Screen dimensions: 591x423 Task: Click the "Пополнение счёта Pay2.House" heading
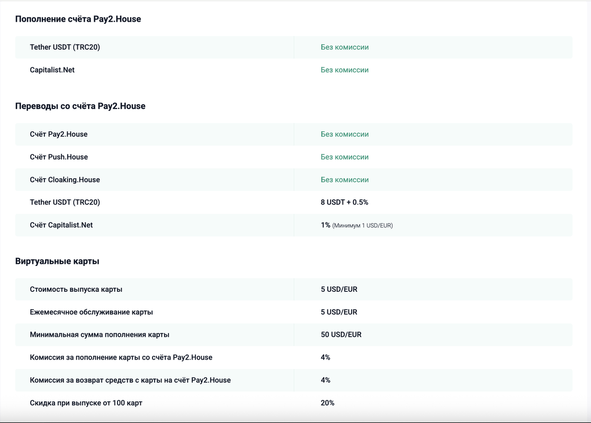coord(78,19)
